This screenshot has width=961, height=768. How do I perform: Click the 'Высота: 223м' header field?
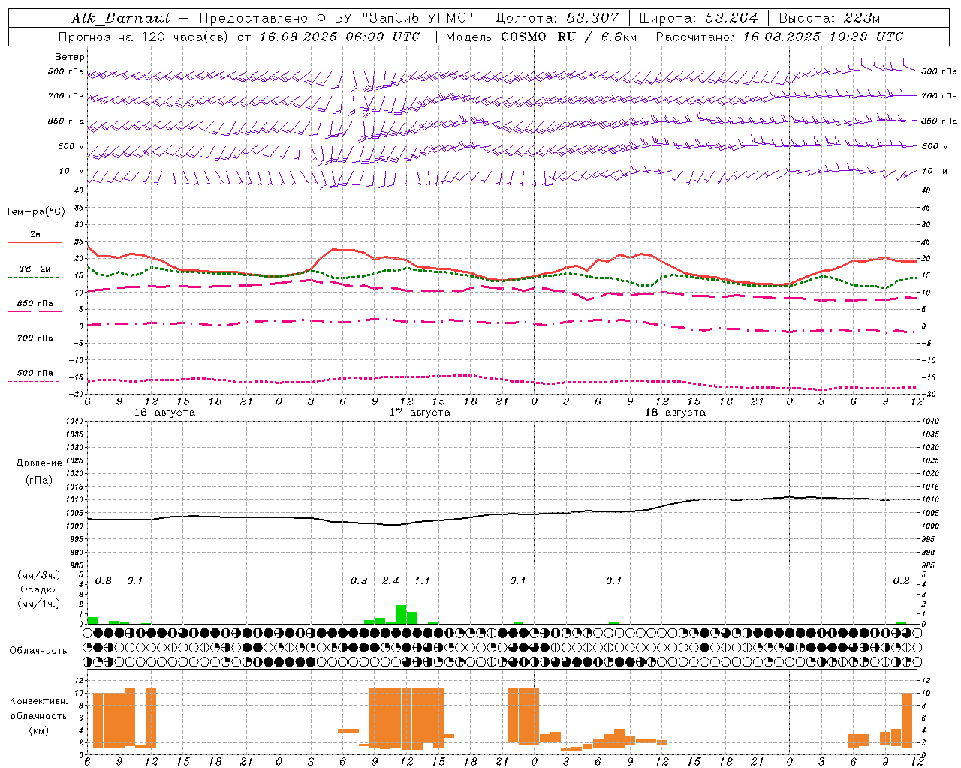pyautogui.click(x=830, y=18)
